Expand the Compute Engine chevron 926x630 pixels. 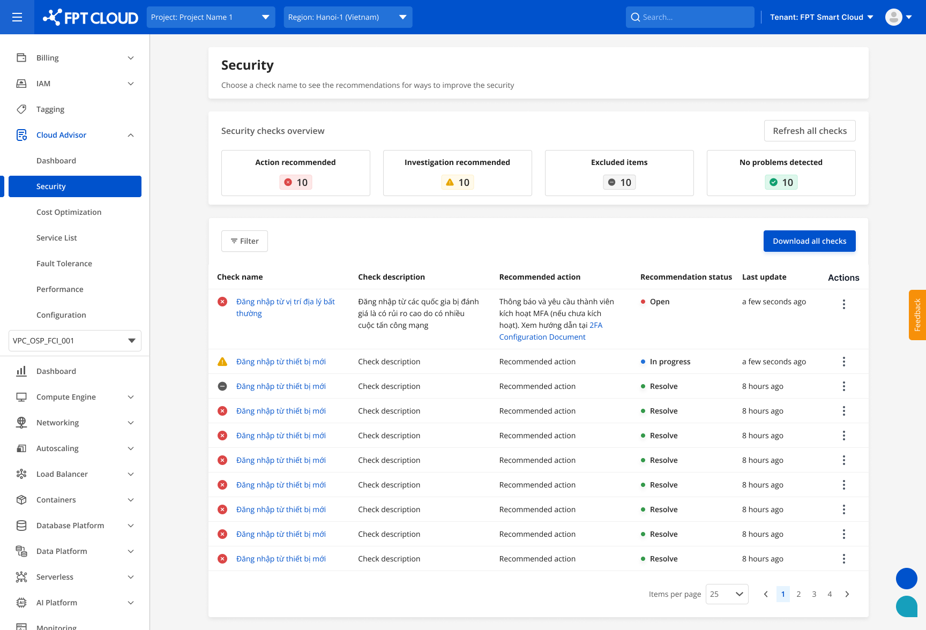[x=131, y=397]
